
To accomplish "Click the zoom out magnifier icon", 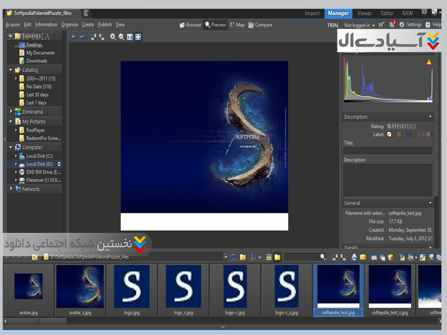I will [121, 37].
